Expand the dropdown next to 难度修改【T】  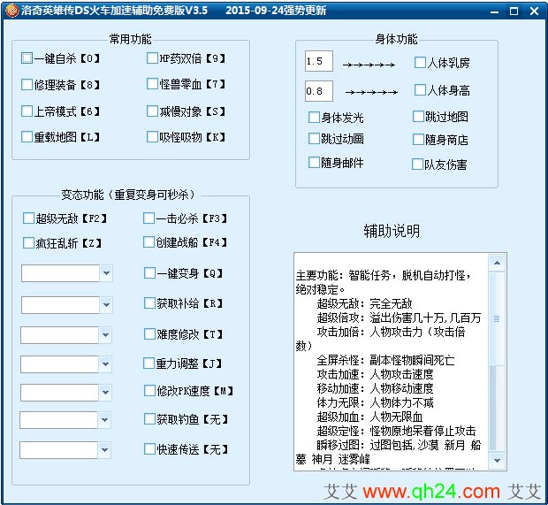106,335
